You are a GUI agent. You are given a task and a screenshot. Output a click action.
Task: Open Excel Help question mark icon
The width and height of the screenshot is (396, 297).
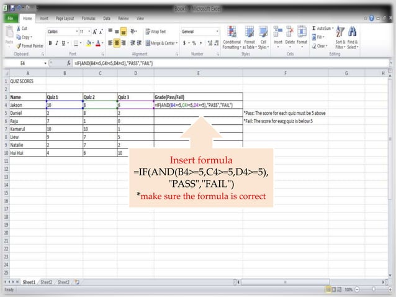(x=372, y=18)
